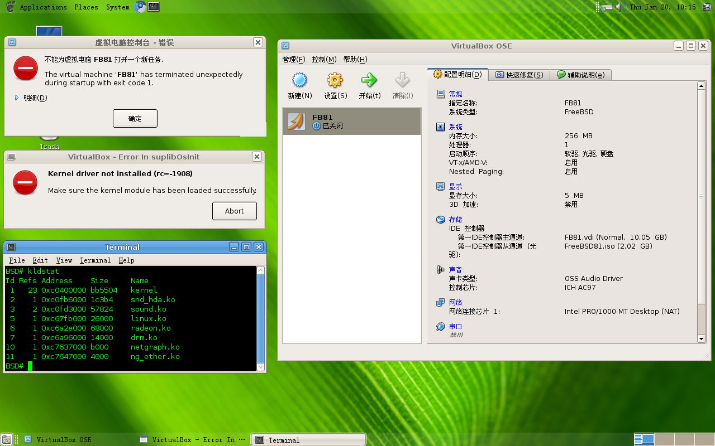Screen dimensions: 715x446
Task: Open the 存储 storage settings link
Action: pos(456,220)
